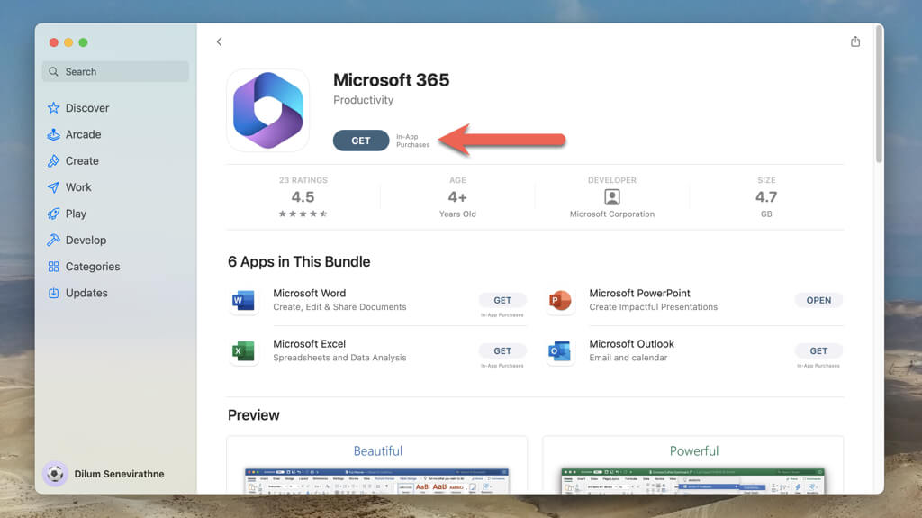The height and width of the screenshot is (518, 922).
Task: Open Categories in the sidebar
Action: point(93,267)
